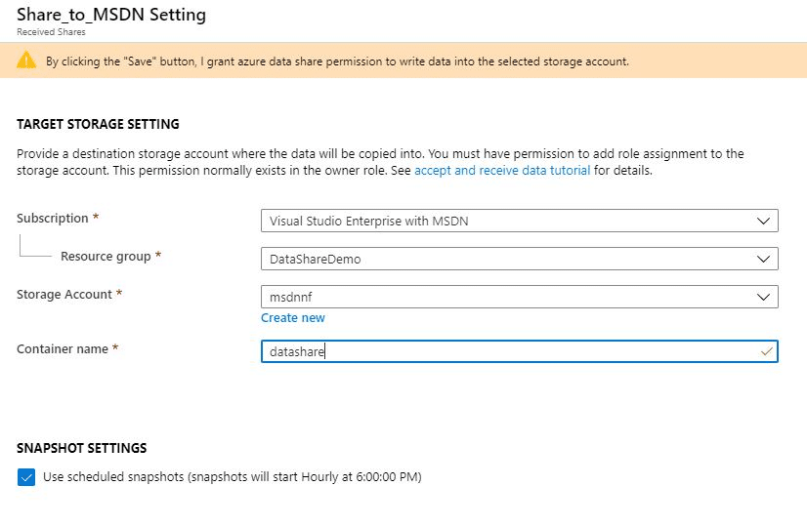Click the scheduled snapshots Hourly label text
The image size is (807, 527).
tap(233, 477)
